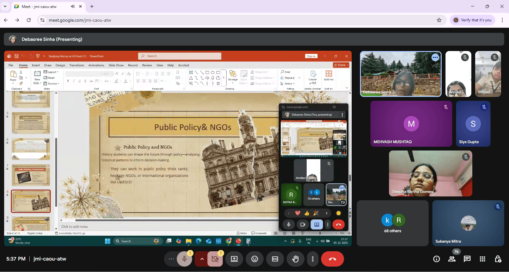The image size is (509, 272).
Task: Open the meeting details info icon
Action: tap(436, 259)
